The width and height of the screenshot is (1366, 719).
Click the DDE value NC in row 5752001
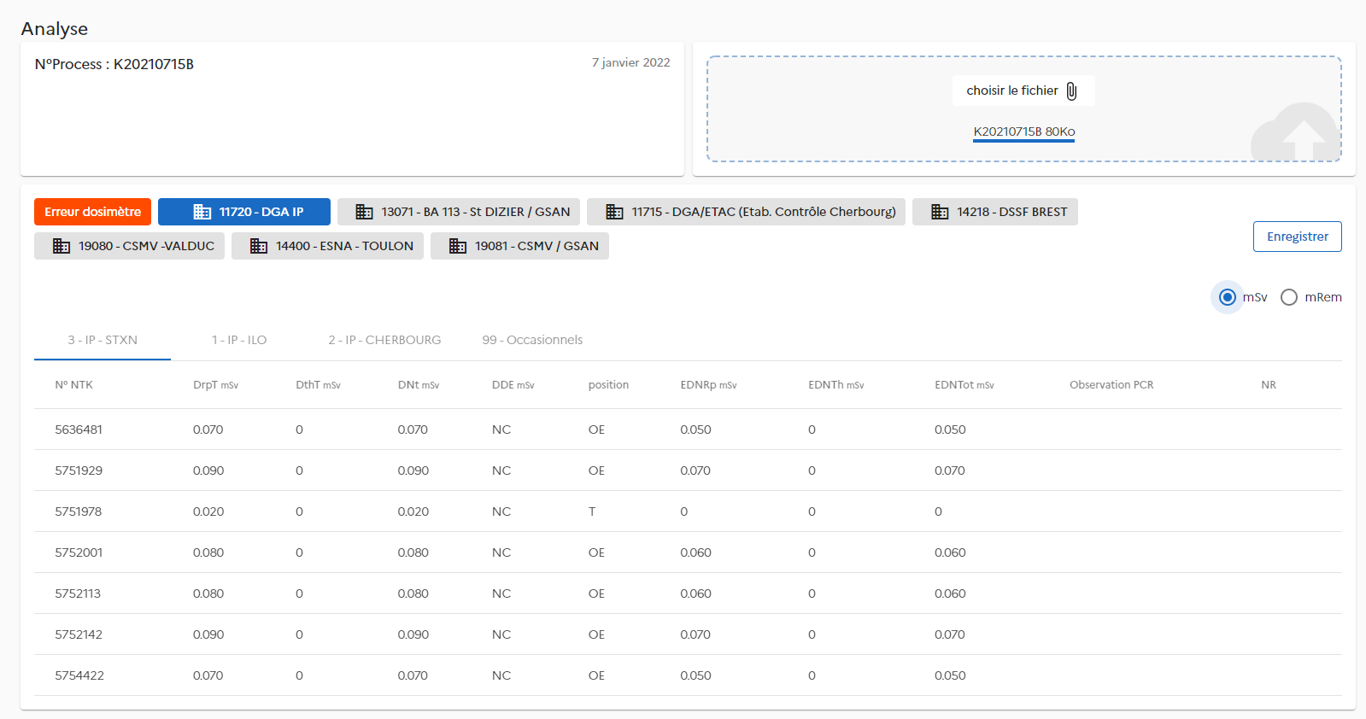501,552
